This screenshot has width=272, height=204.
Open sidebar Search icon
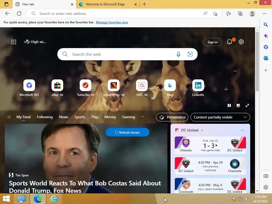pos(266,25)
